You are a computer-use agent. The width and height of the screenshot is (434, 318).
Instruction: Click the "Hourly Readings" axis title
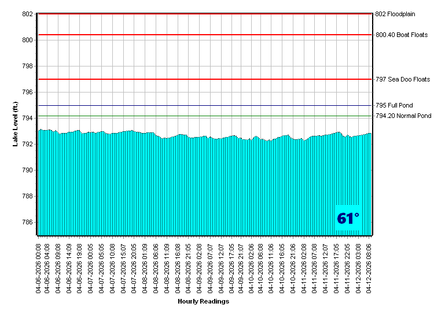point(203,301)
